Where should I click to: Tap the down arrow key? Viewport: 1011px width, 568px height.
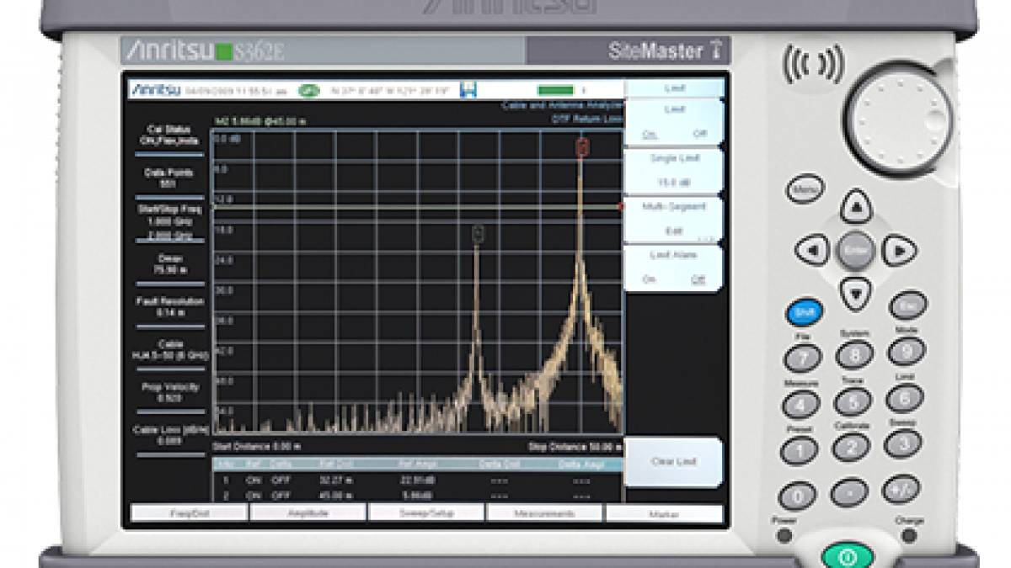(x=856, y=294)
